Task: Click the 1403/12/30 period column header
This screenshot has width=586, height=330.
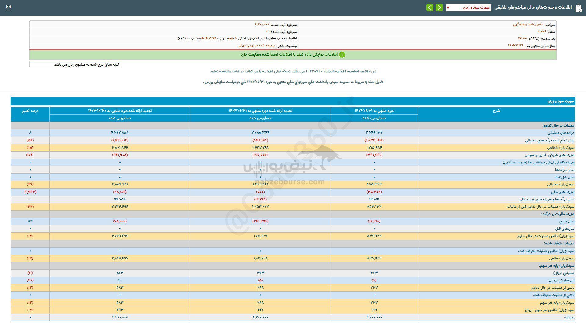Action: (x=120, y=111)
